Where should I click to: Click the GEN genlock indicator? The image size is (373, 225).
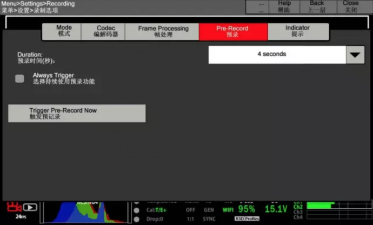tap(209, 210)
